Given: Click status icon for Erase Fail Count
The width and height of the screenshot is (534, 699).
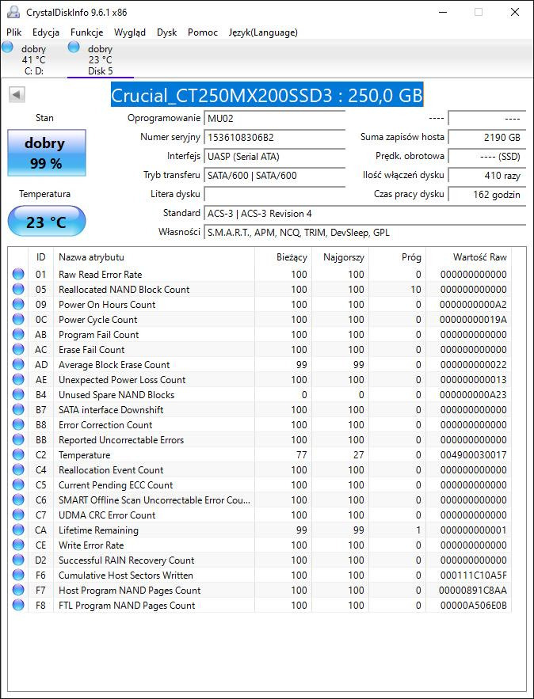Looking at the screenshot, I should tap(18, 350).
